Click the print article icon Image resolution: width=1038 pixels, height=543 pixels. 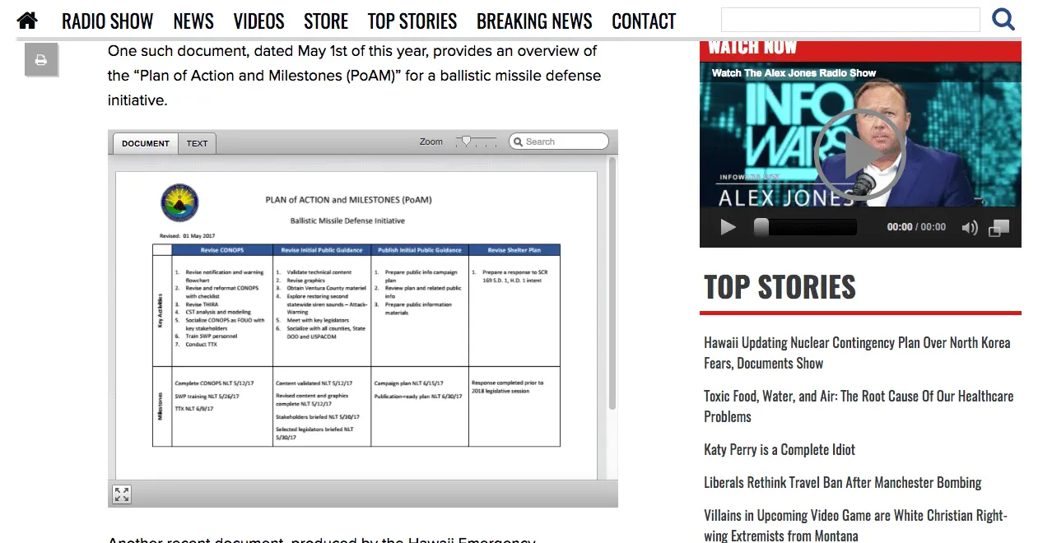(x=41, y=59)
